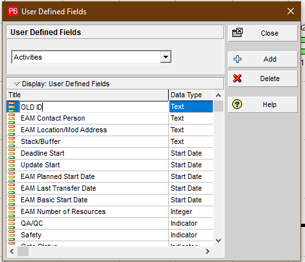The image size is (305, 262).
Task: Click the row icon beside EAM Location/Mod Address
Action: coord(12,130)
